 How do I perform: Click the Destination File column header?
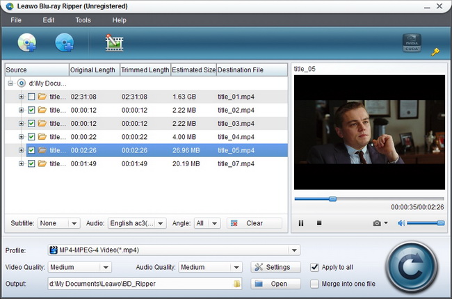(x=252, y=70)
